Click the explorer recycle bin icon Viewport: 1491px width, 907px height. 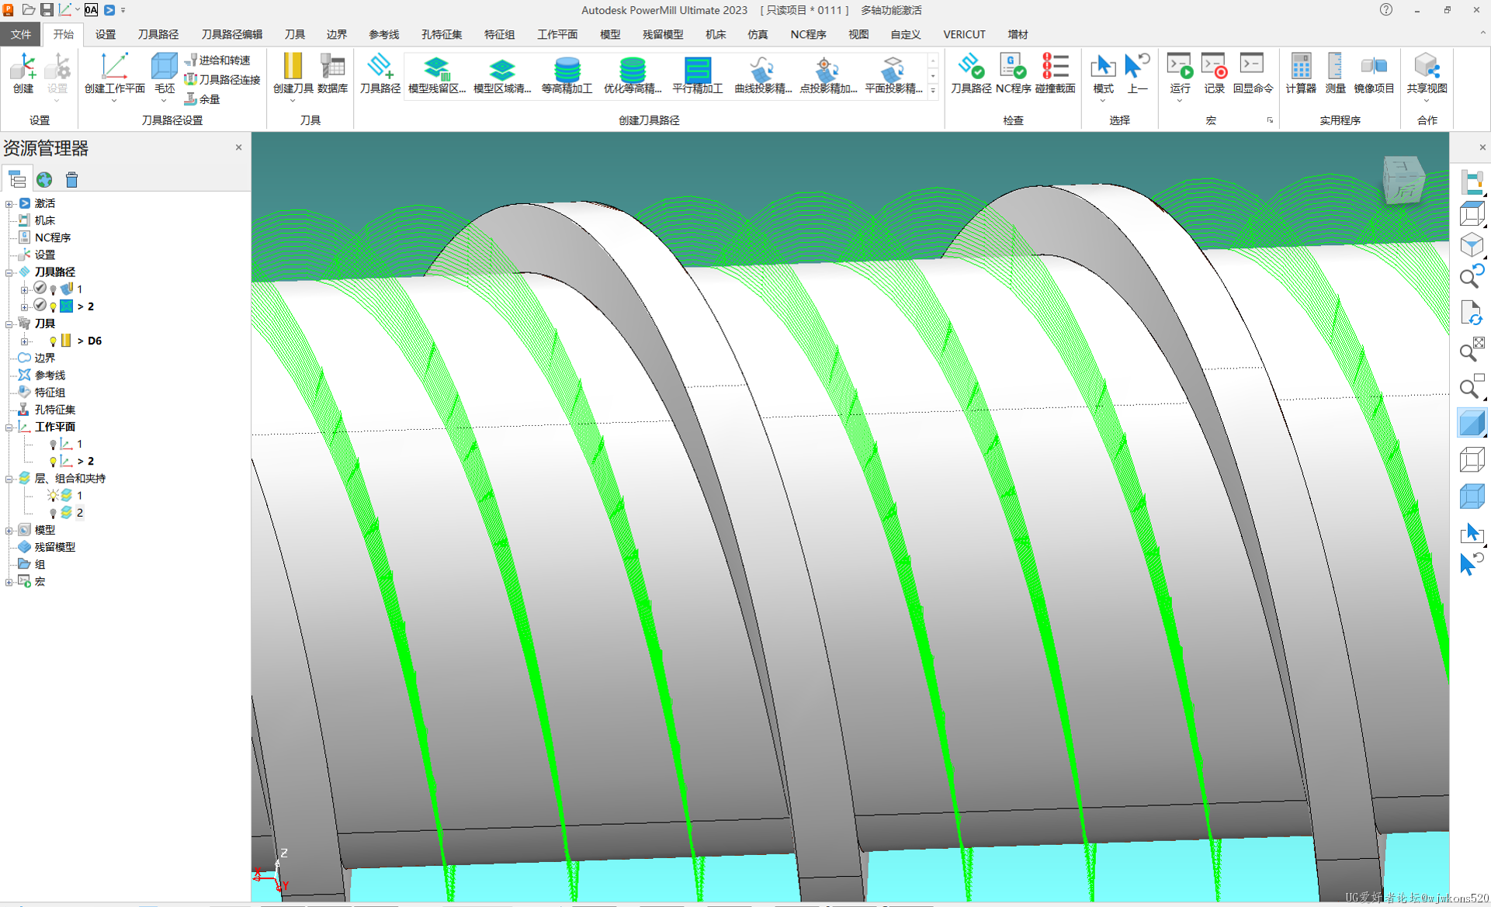71,180
